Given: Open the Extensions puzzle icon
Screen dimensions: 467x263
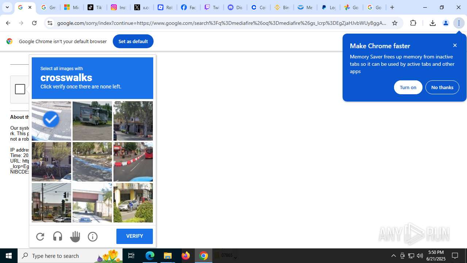Looking at the screenshot, I should (x=413, y=23).
